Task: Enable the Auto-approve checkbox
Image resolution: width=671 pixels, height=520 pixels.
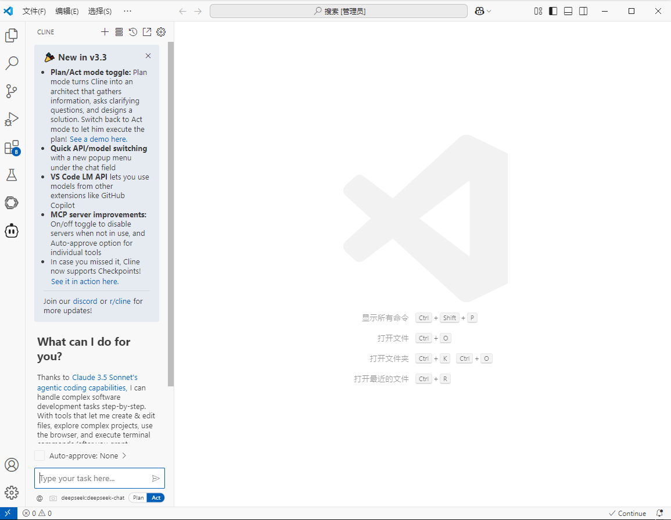Action: (x=40, y=456)
